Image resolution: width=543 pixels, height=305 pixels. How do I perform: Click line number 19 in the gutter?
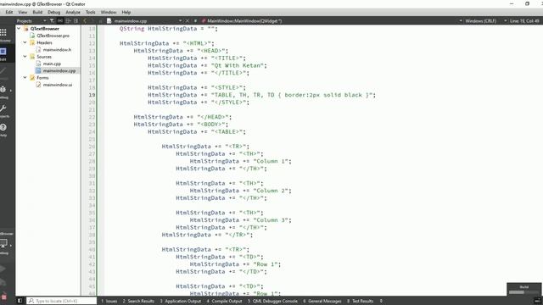pos(92,95)
